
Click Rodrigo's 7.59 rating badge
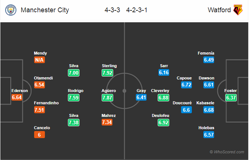tap(74, 98)
